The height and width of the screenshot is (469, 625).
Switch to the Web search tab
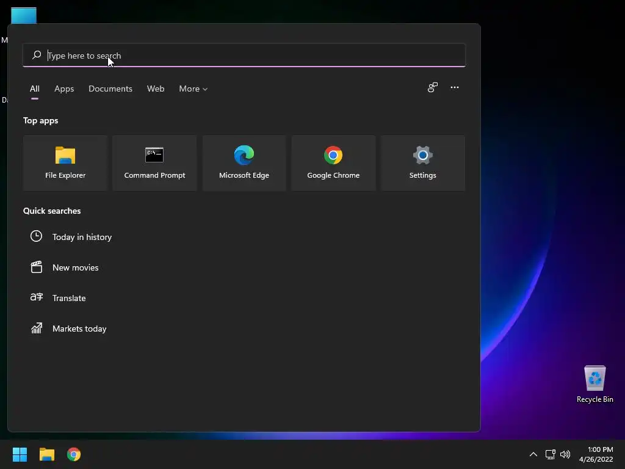(x=156, y=89)
